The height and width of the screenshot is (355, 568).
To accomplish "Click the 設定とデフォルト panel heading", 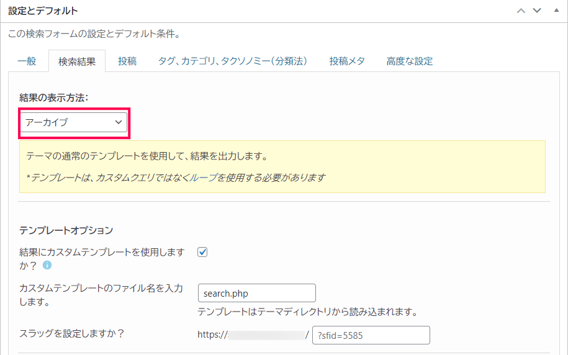I will [x=43, y=11].
